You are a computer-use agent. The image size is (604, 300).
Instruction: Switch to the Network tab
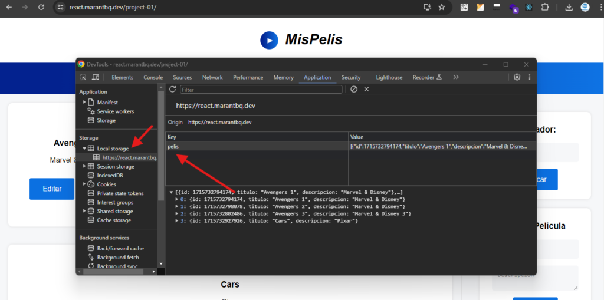tap(212, 77)
